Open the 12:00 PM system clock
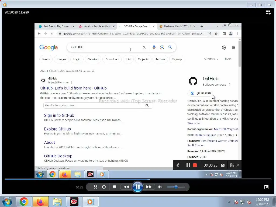 tap(262, 202)
